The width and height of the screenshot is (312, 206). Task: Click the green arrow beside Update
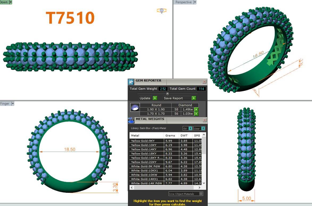pos(155,98)
